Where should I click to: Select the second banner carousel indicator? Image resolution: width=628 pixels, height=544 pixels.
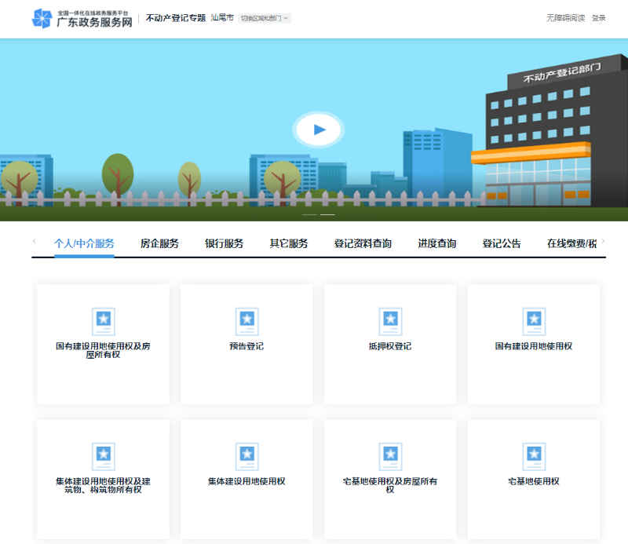pos(327,214)
